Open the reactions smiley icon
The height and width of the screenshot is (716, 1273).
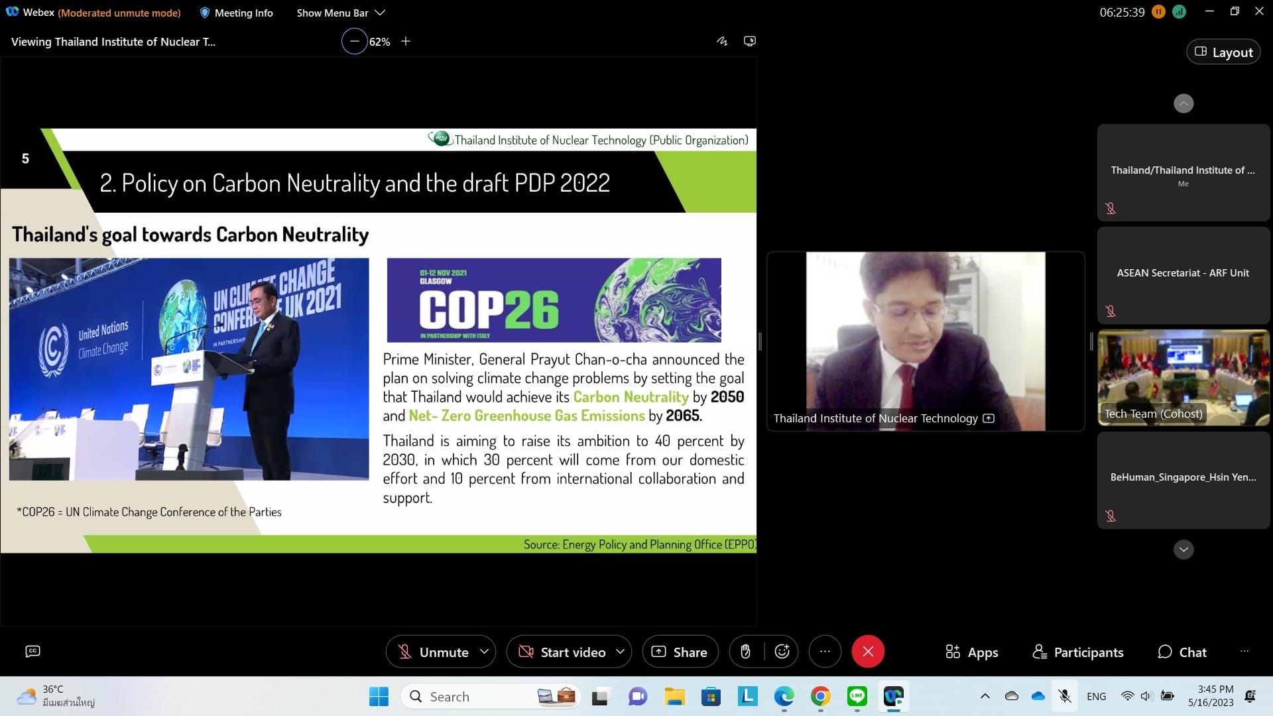pos(782,652)
